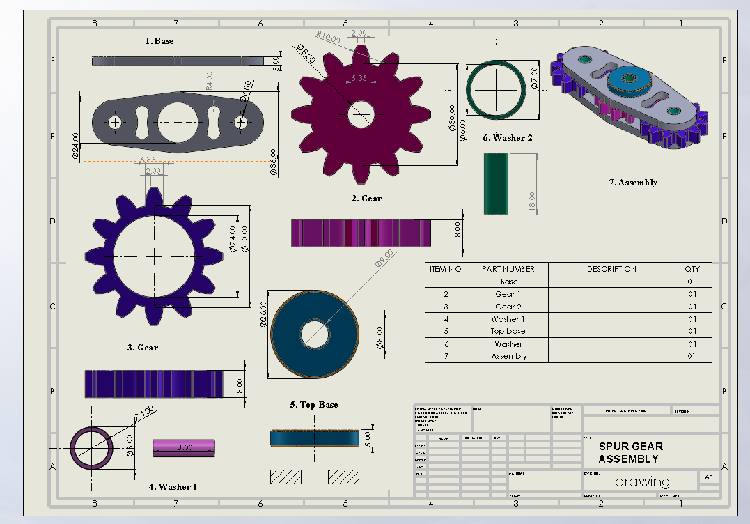Screen dimensions: 750x524
Task: Select the teal Top Base side view
Action: [x=315, y=438]
